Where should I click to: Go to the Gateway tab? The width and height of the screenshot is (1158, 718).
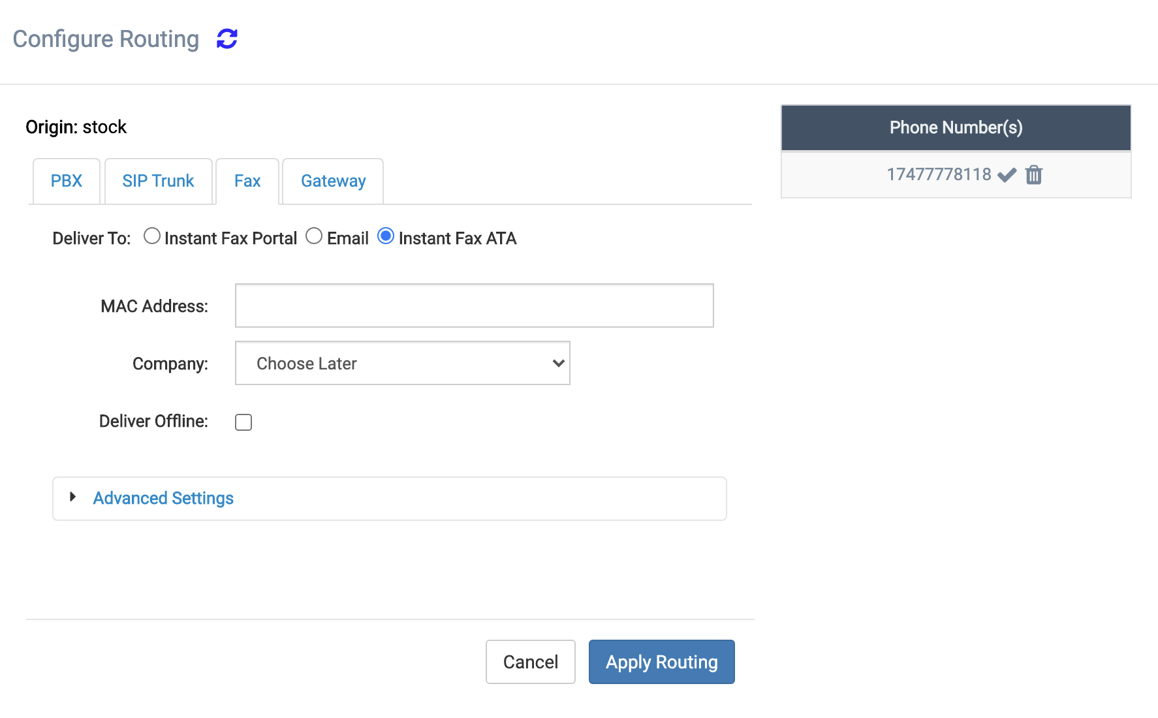(333, 181)
